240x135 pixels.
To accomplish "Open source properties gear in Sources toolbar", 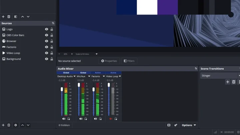I will 16,125.
